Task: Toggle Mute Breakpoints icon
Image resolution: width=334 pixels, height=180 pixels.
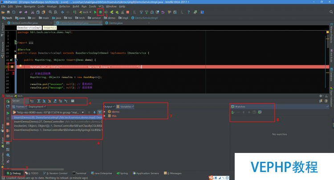Action: coord(8,136)
